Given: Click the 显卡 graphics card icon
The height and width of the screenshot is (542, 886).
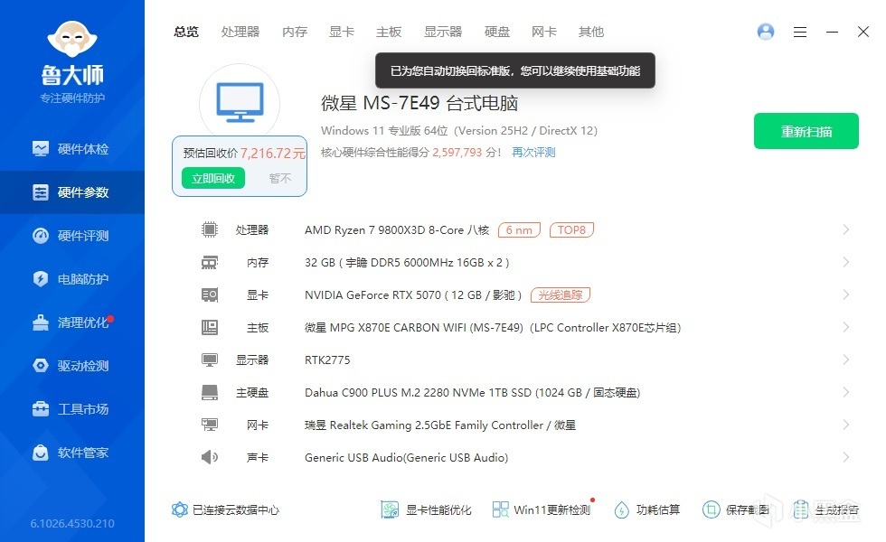Looking at the screenshot, I should (210, 294).
